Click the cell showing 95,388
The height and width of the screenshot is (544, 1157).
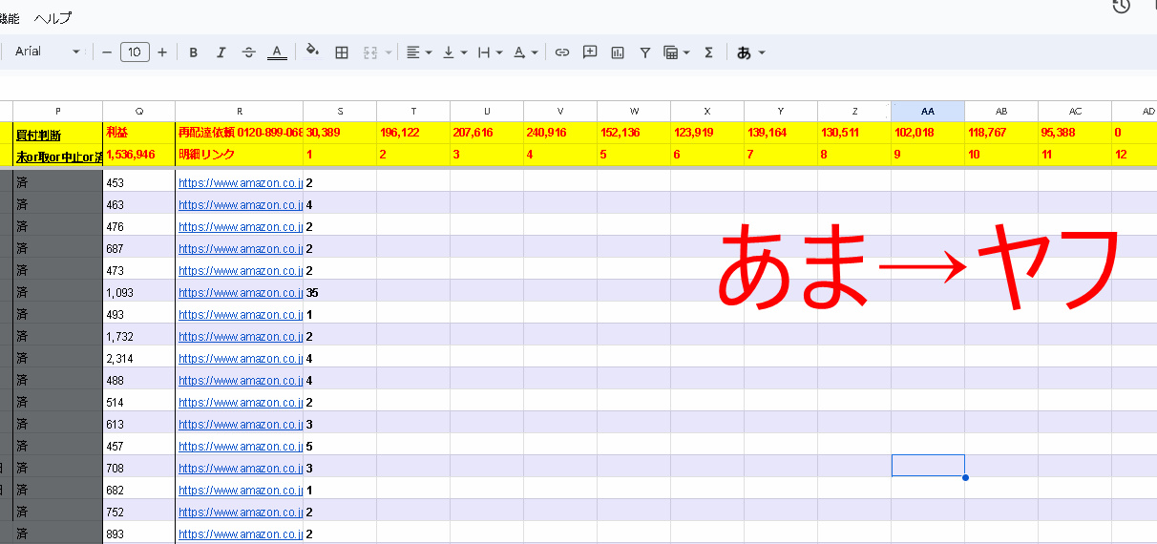point(1075,133)
